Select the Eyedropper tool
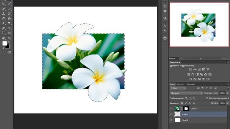 tap(9, 4)
